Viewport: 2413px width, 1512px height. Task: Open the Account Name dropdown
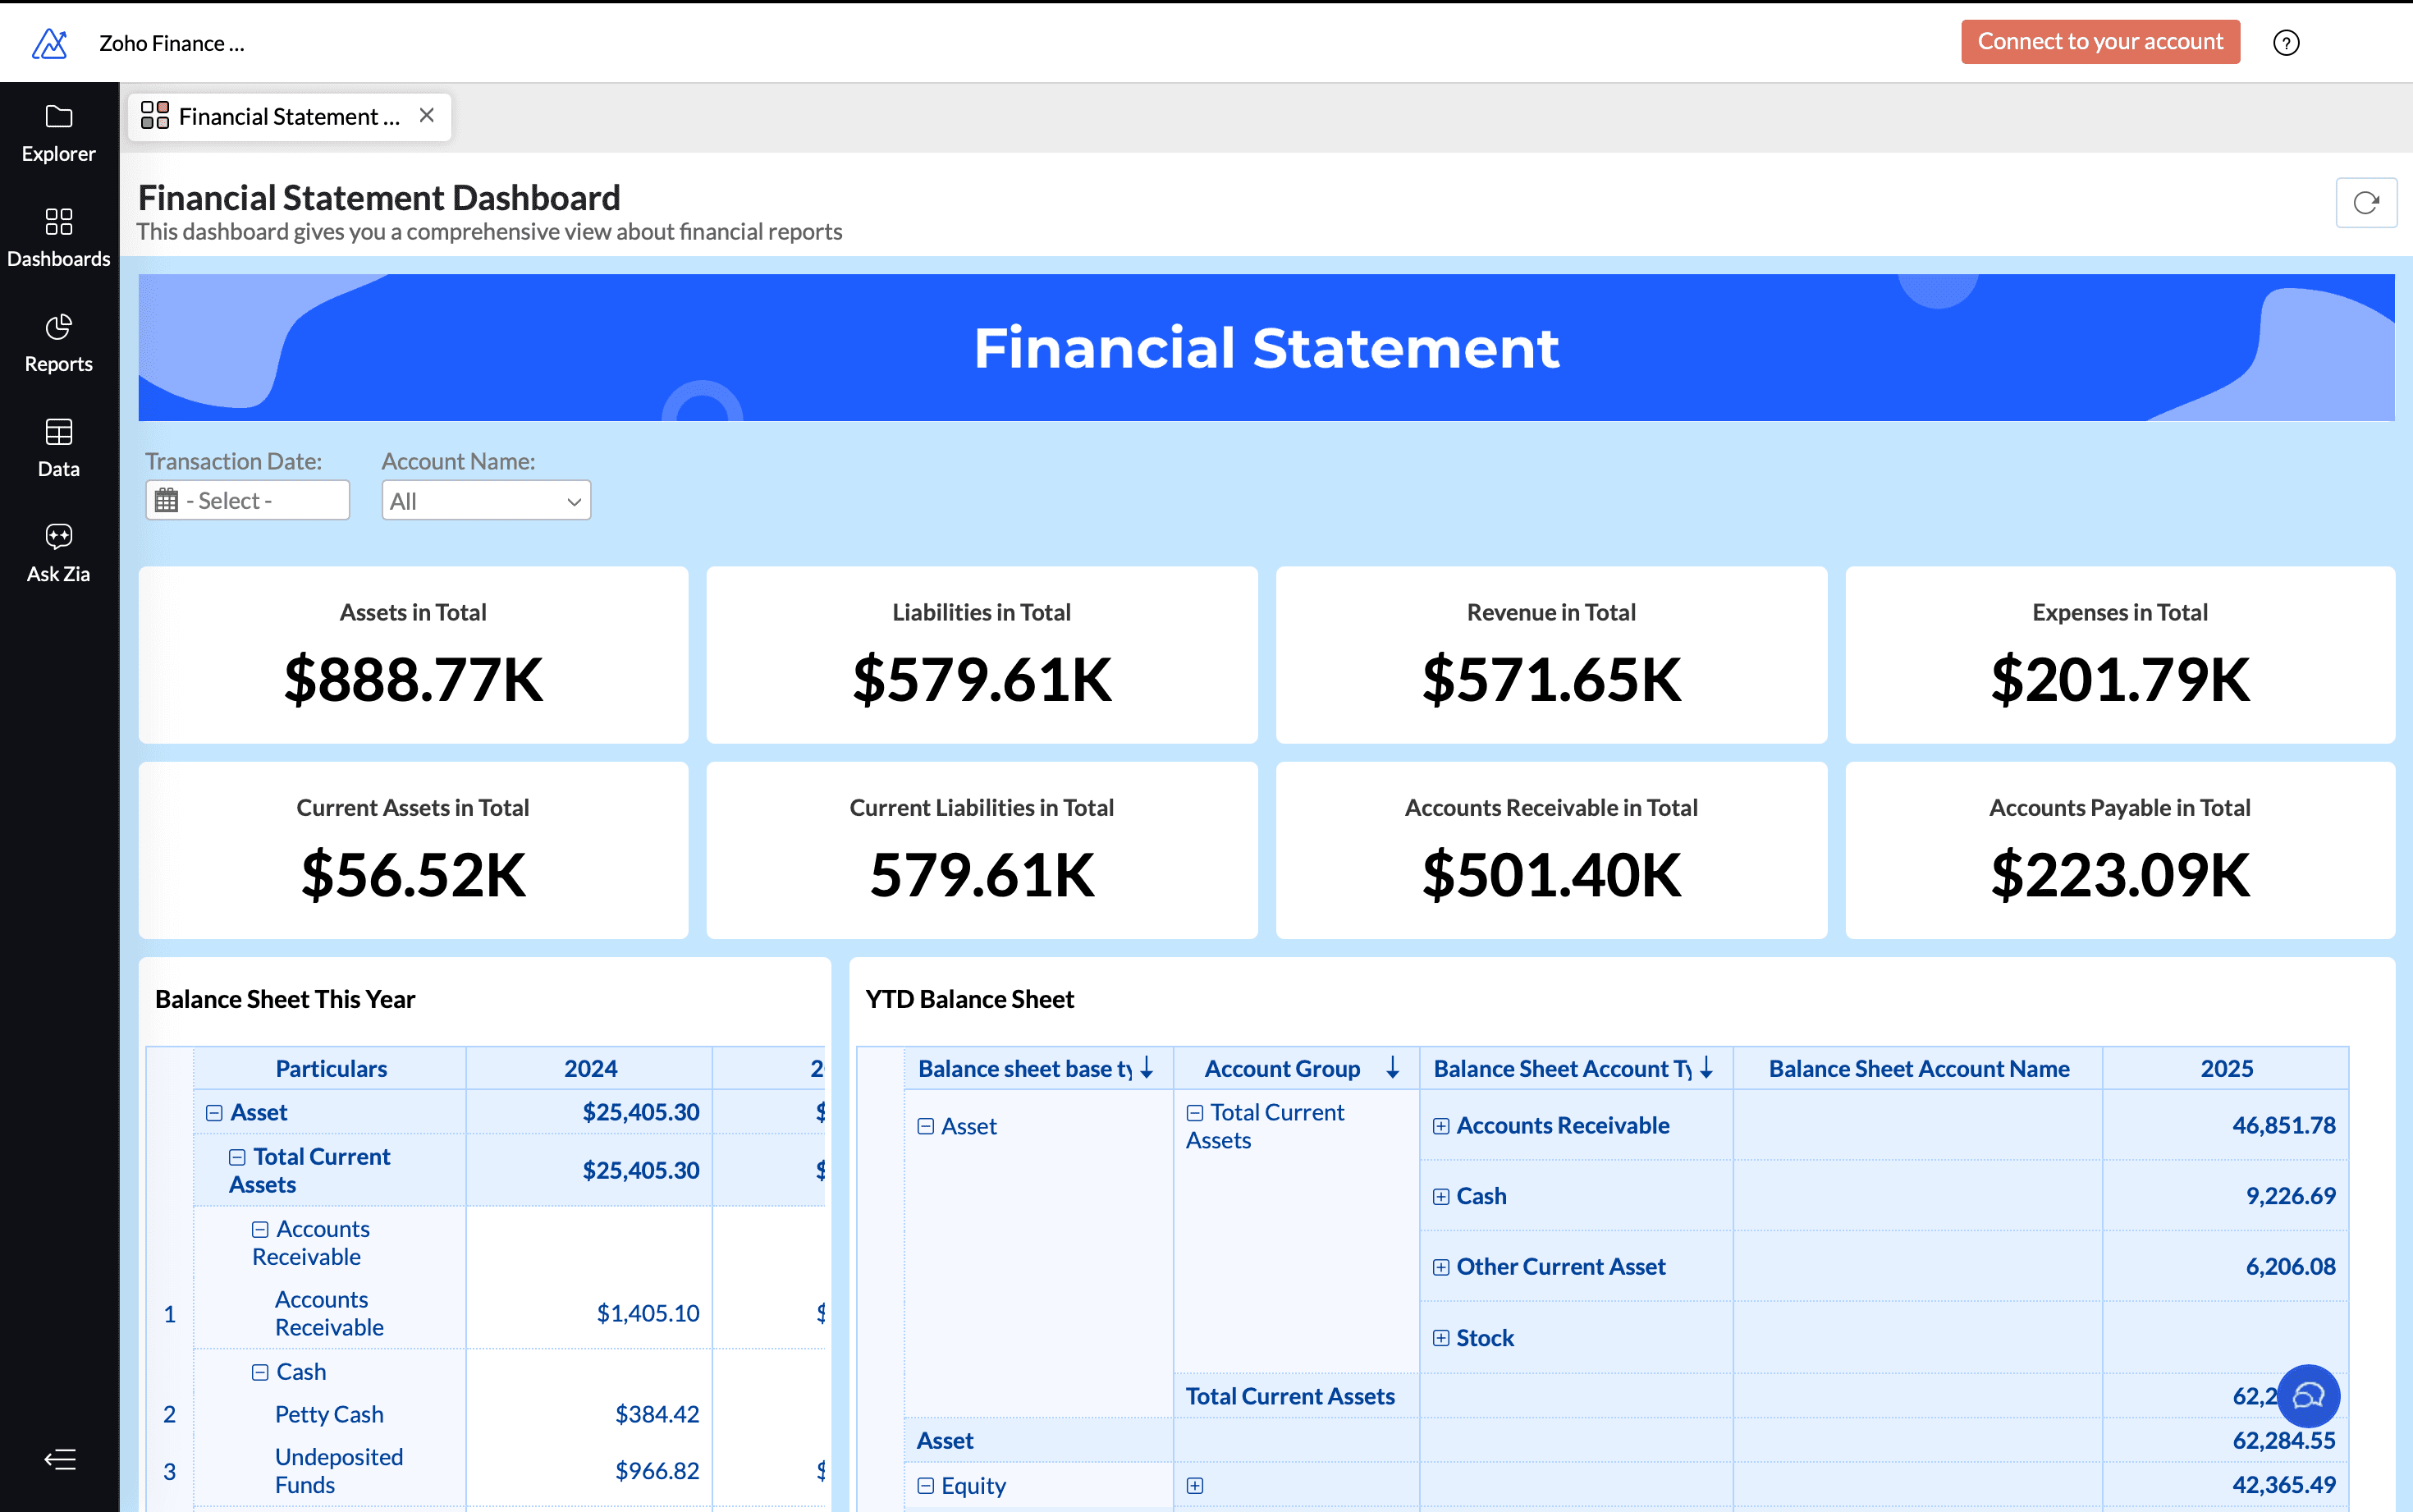pos(485,500)
